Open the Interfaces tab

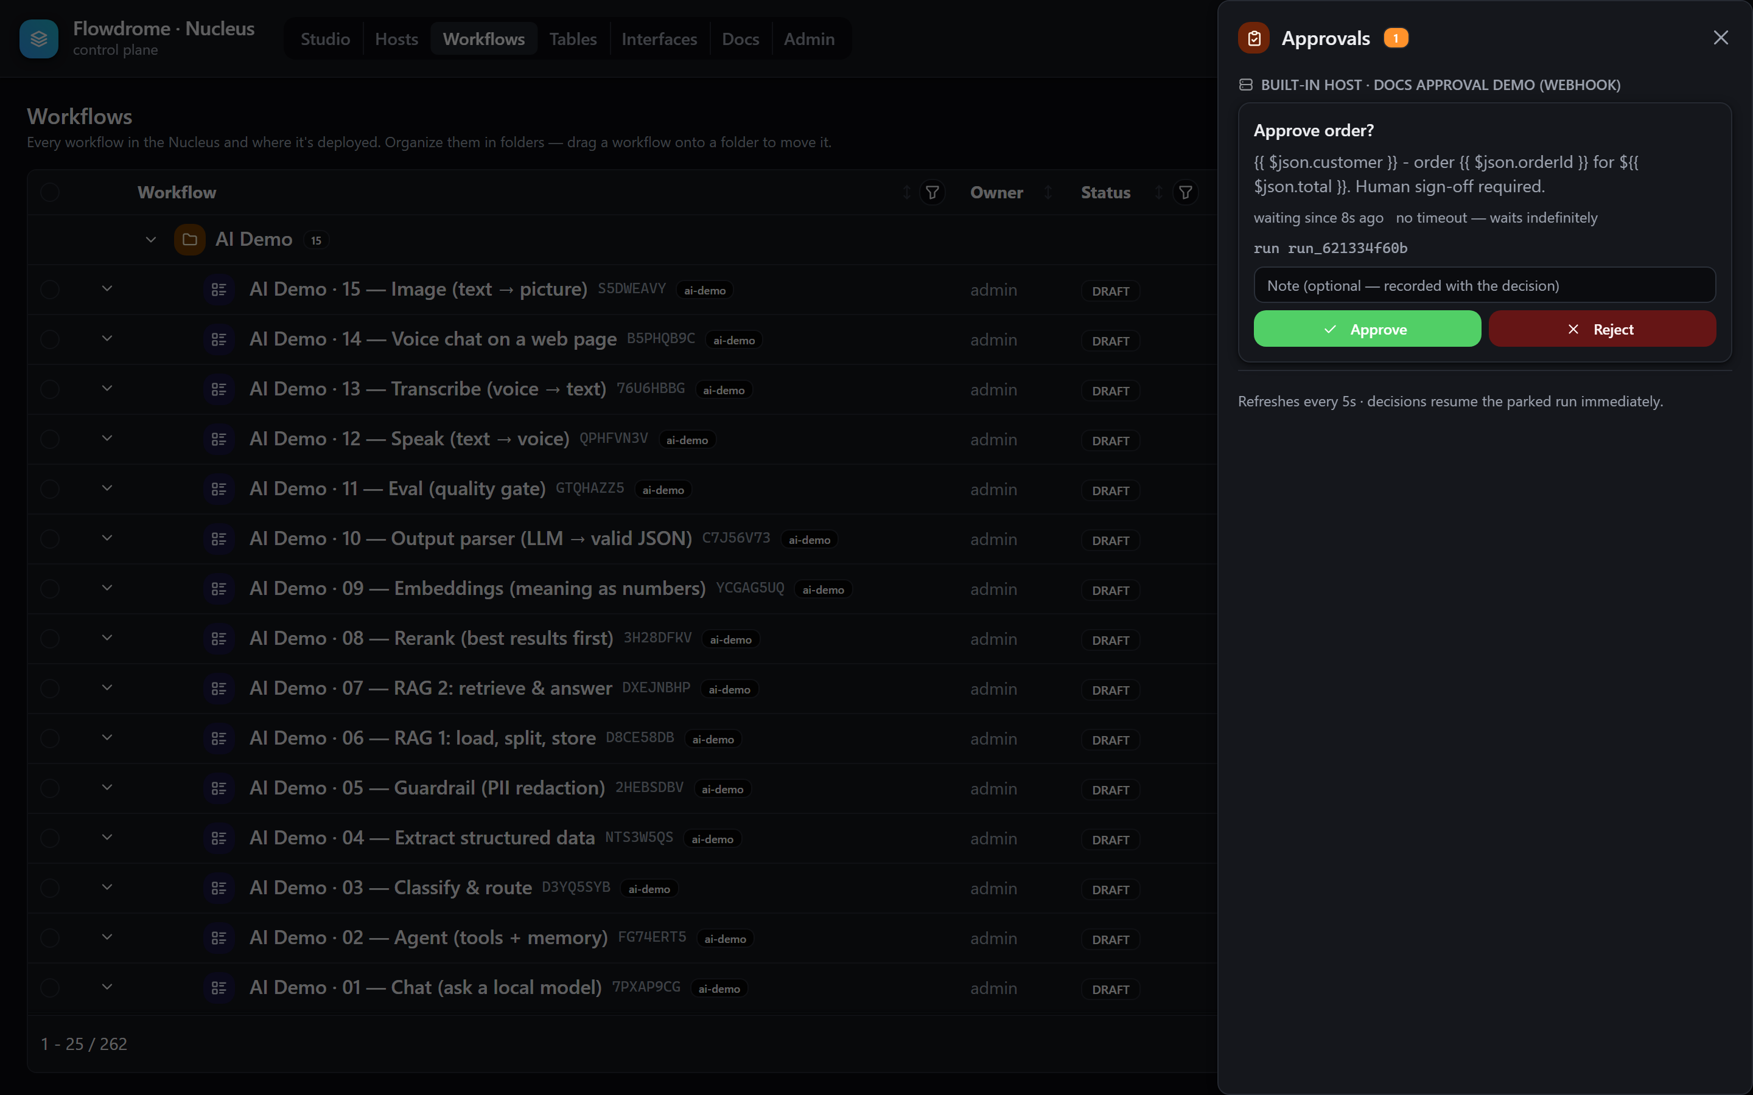[x=659, y=39]
